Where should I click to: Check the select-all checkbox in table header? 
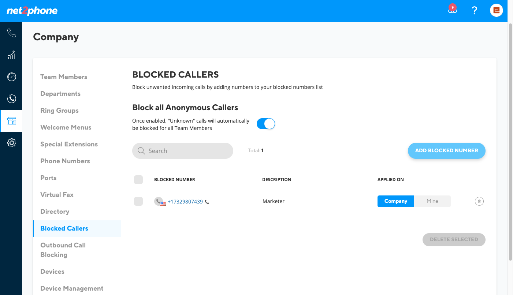click(138, 180)
